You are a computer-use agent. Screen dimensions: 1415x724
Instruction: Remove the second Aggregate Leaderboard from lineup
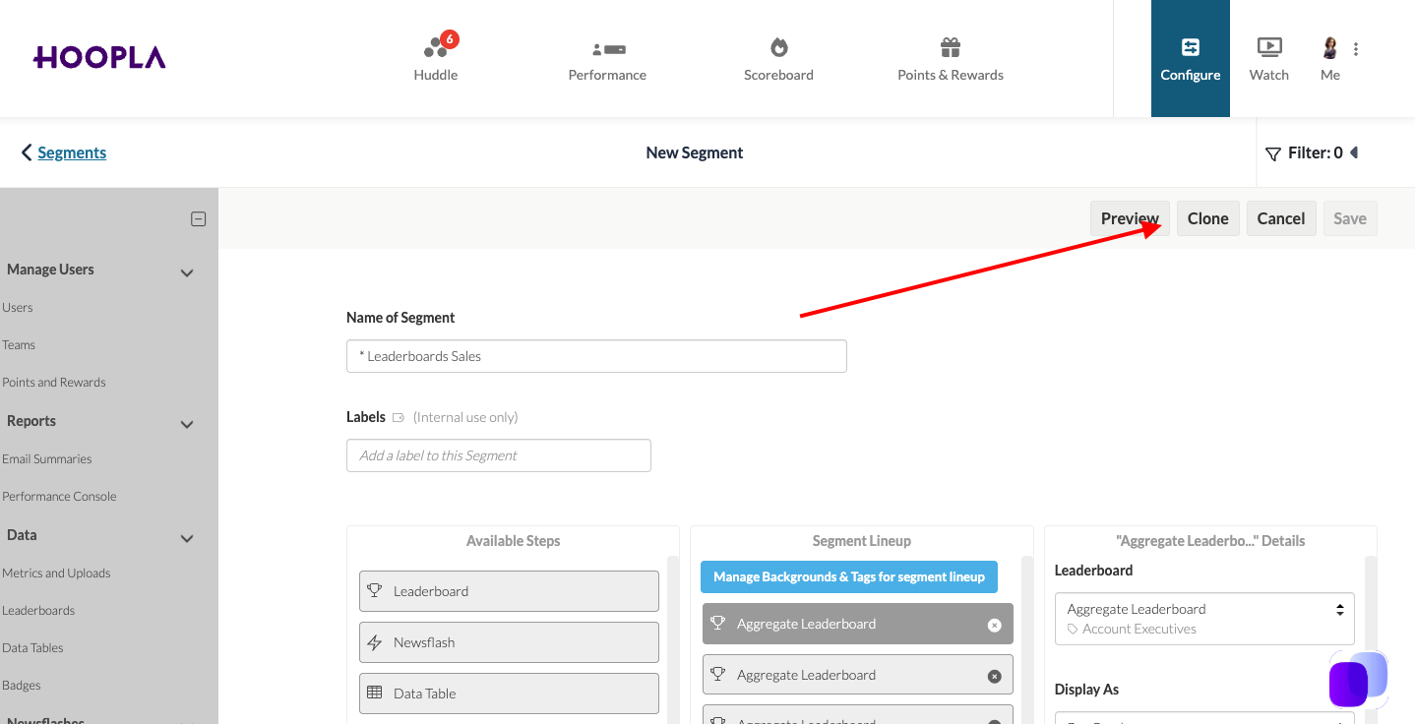coord(994,676)
